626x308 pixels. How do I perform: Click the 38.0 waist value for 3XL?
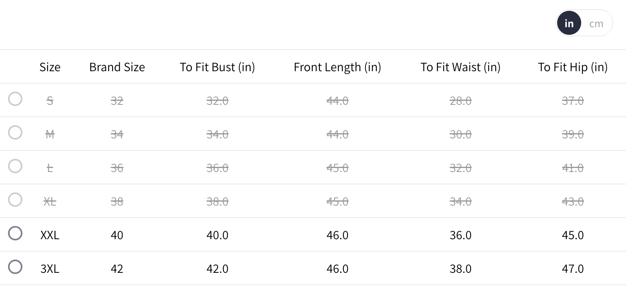[x=460, y=268]
